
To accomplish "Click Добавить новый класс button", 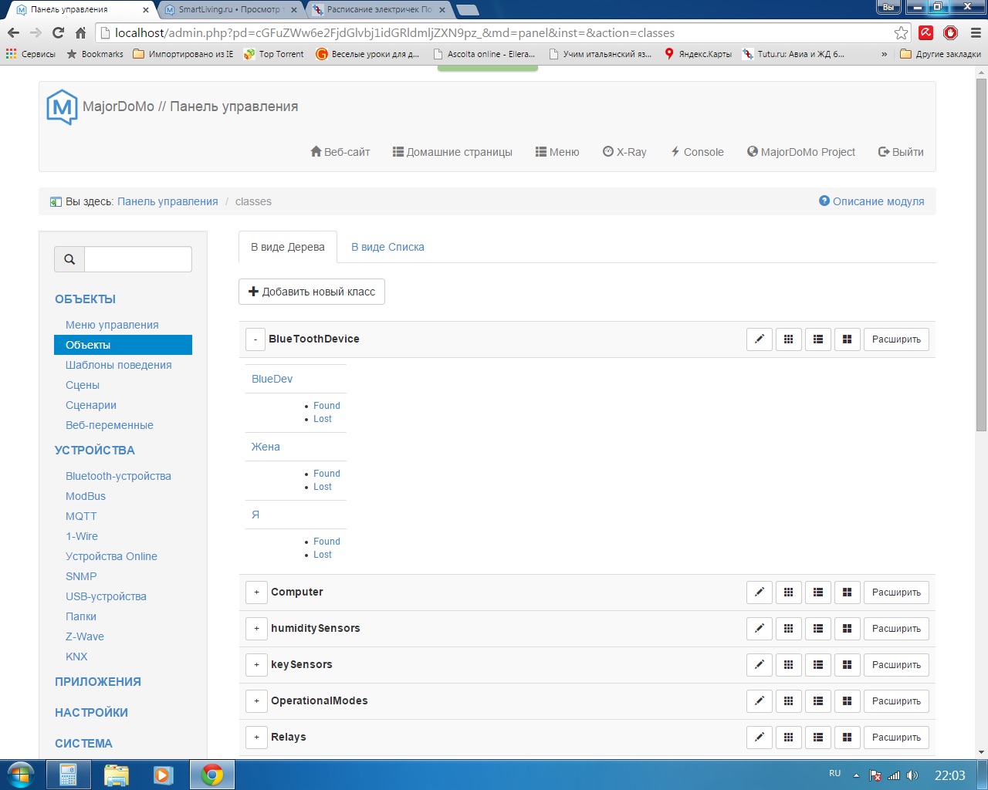I will 312,292.
